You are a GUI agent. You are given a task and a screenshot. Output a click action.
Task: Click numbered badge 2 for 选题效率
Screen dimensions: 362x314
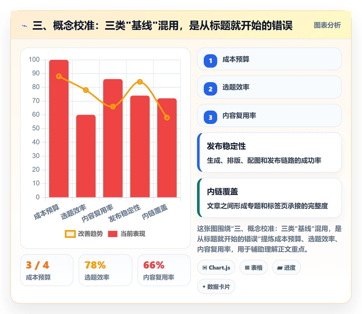[x=210, y=89]
